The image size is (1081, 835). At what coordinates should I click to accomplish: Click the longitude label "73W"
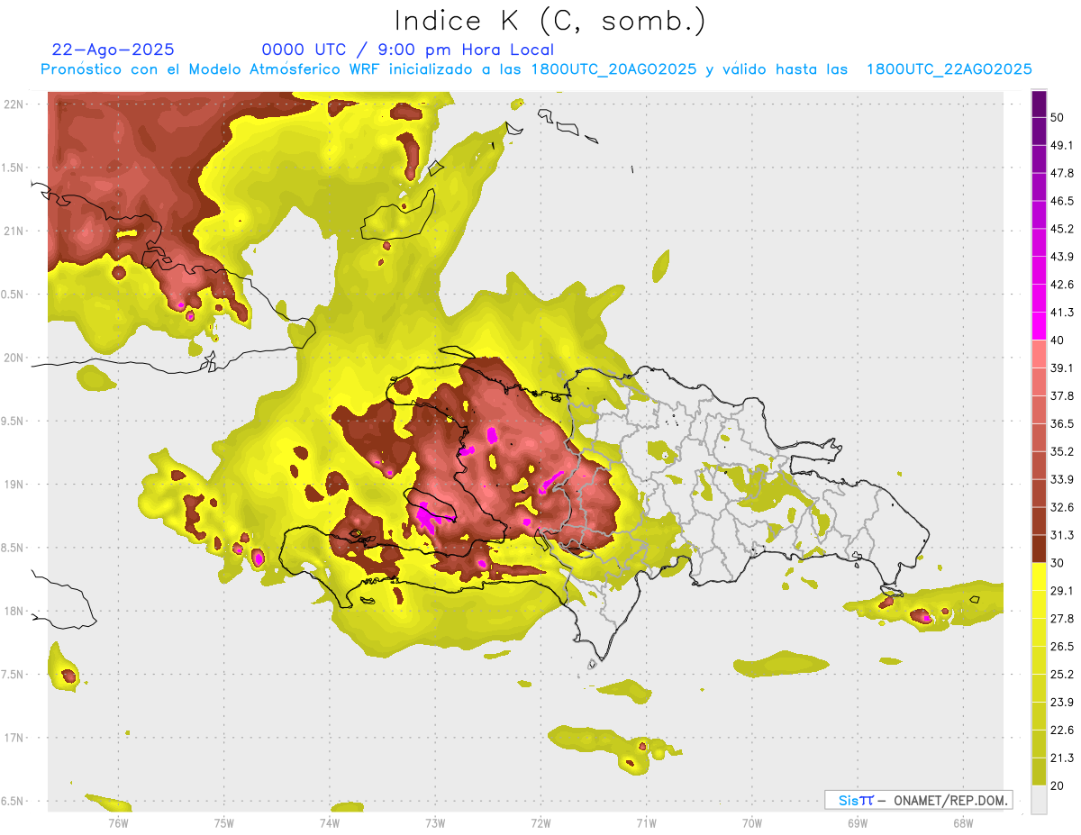(x=435, y=822)
